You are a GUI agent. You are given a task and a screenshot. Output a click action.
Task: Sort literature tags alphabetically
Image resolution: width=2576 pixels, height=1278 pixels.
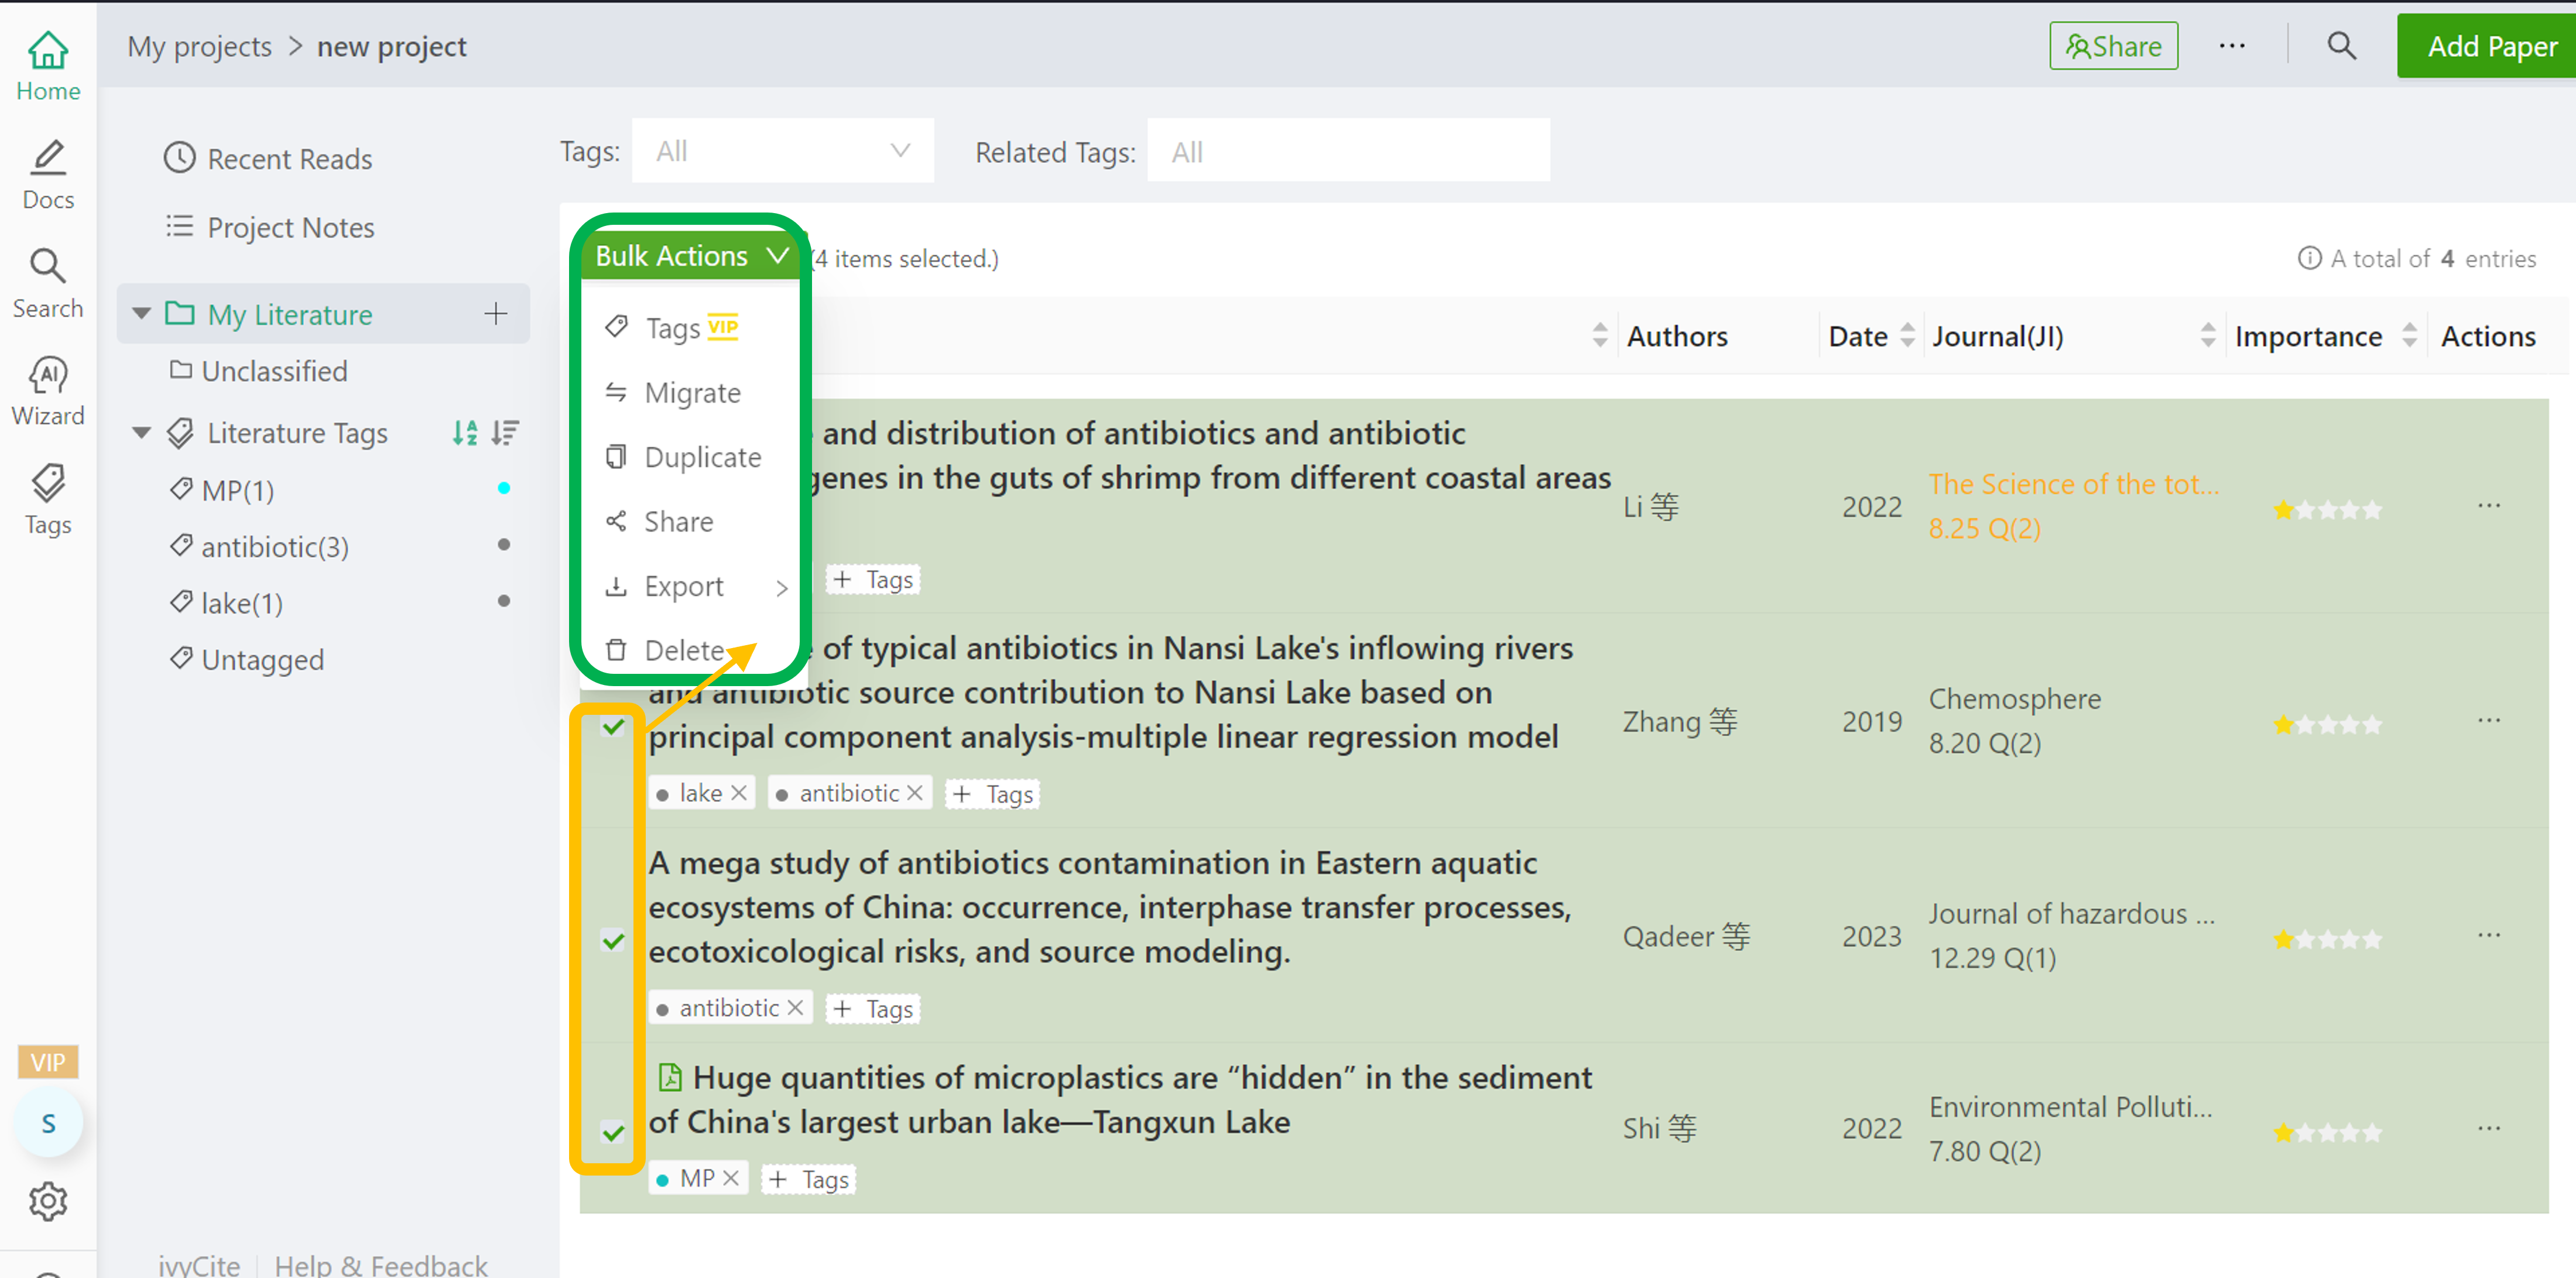click(465, 432)
